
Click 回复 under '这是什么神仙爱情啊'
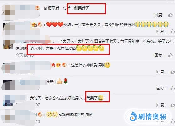[160, 72]
